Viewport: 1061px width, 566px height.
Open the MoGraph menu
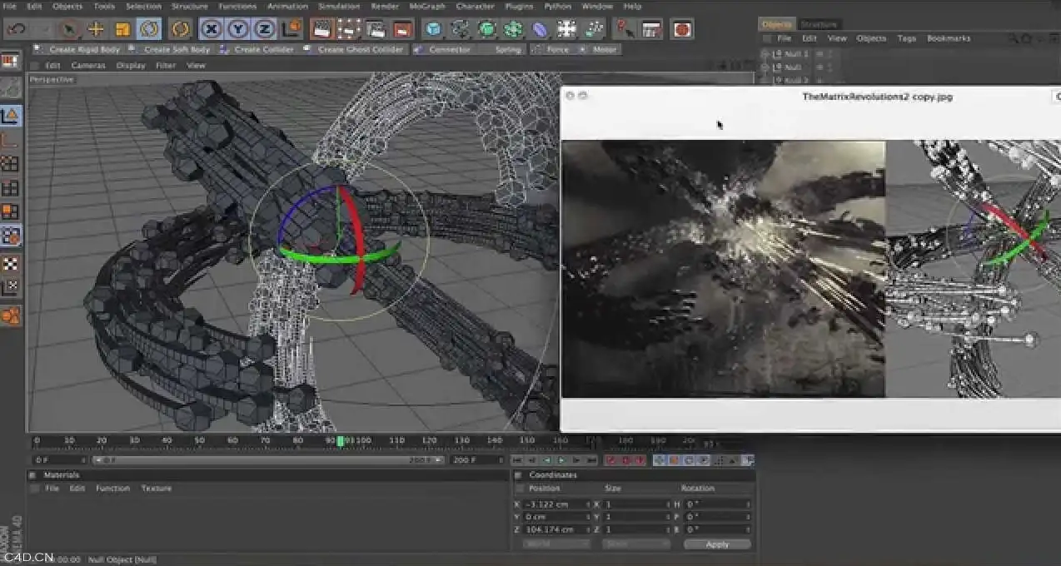(427, 6)
